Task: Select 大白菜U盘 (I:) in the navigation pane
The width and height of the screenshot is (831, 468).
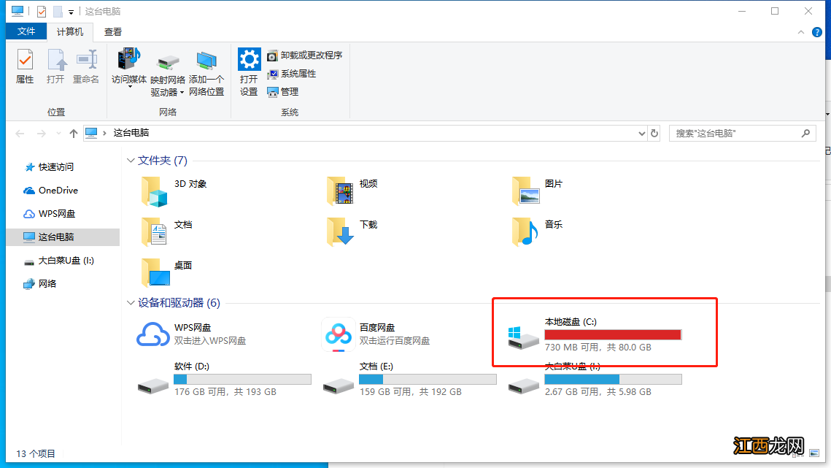Action: click(x=59, y=261)
